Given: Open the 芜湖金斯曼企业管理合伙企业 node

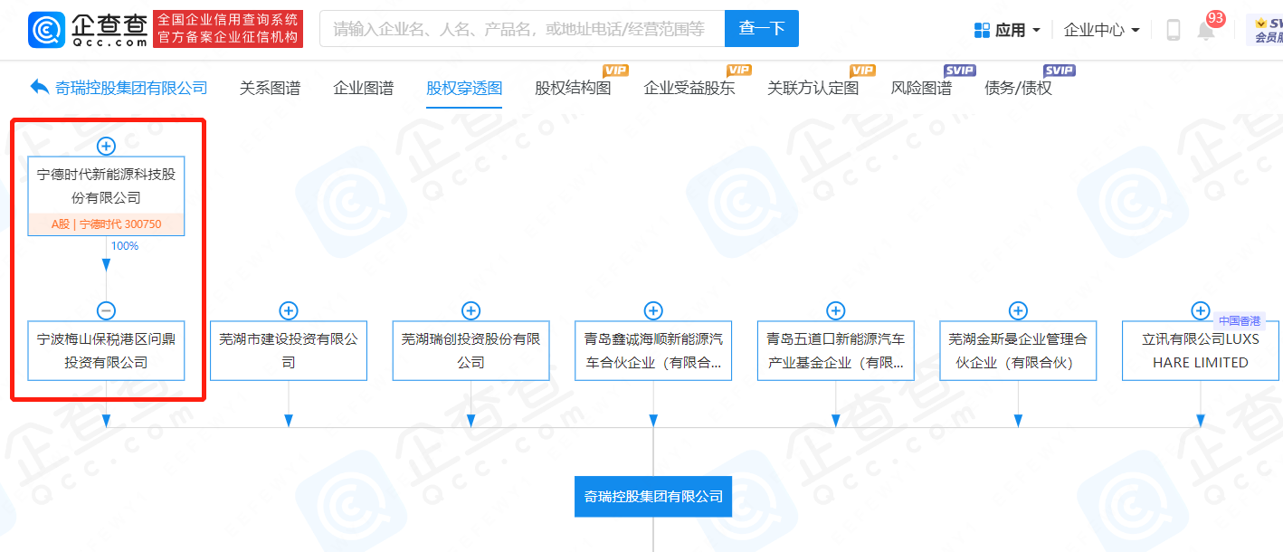Looking at the screenshot, I should click(x=1018, y=350).
